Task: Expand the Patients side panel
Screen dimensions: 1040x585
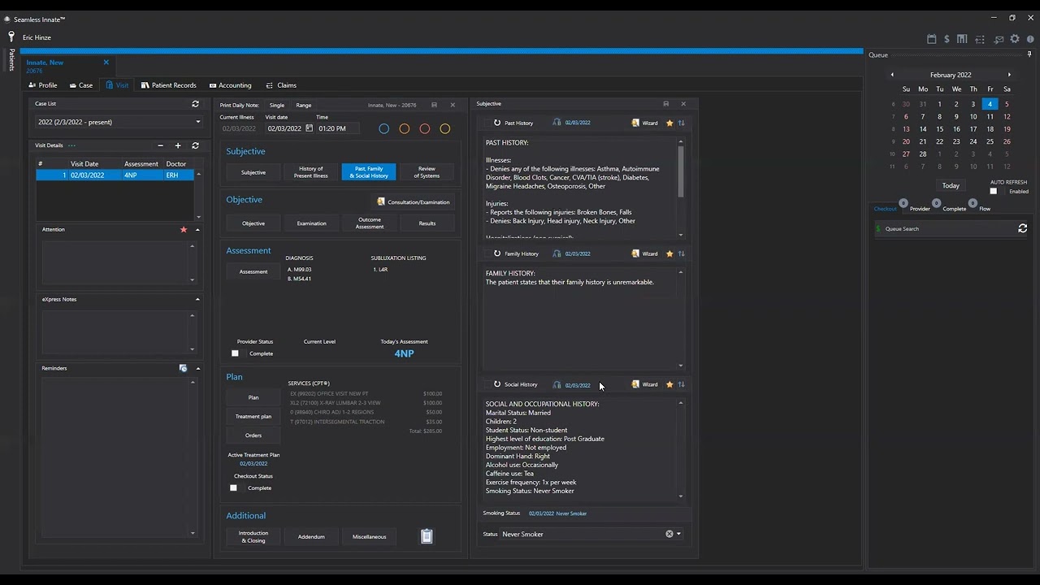Action: click(x=11, y=59)
